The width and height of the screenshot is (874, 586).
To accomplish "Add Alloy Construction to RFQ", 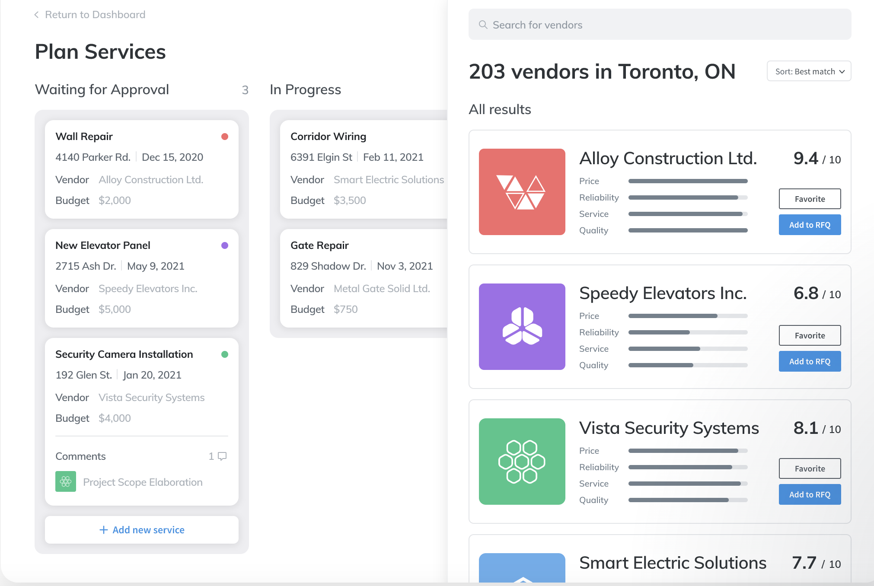I will [810, 225].
